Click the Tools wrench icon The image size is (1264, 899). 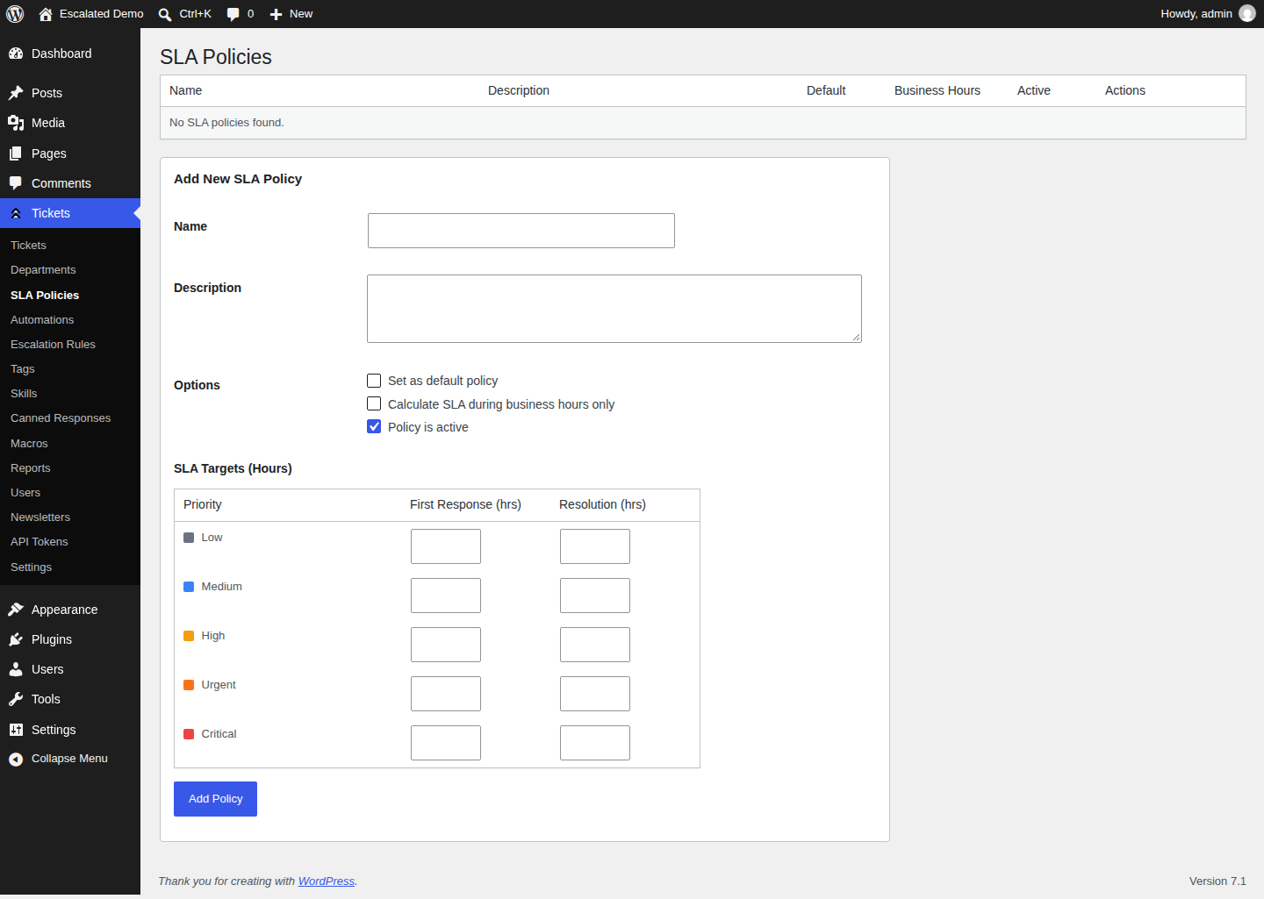(x=16, y=699)
